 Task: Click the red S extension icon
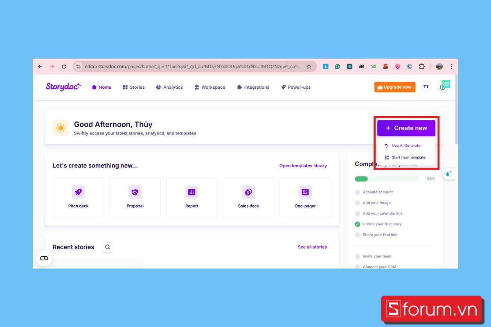(385, 67)
